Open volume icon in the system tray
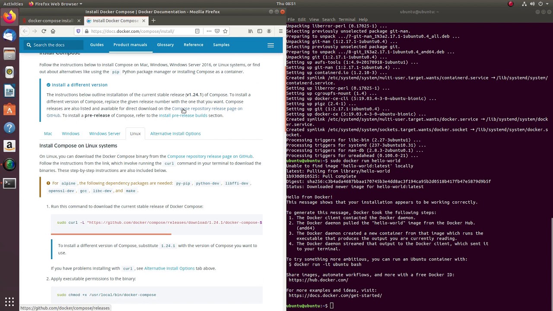The width and height of the screenshot is (553, 311). (x=533, y=4)
